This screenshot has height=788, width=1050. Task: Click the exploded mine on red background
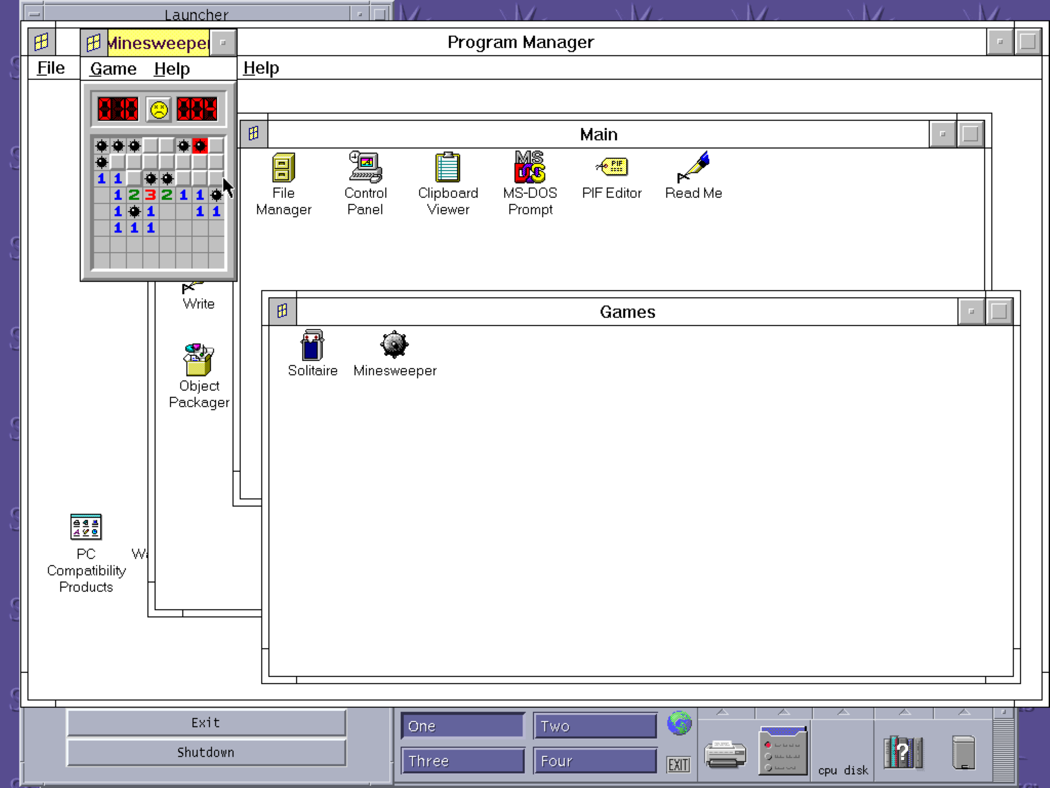[x=200, y=146]
